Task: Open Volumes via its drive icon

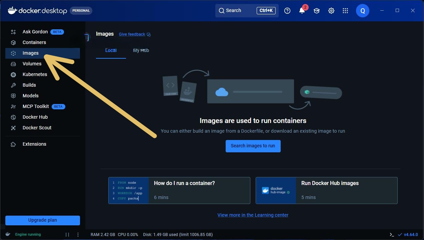Action: pos(13,64)
